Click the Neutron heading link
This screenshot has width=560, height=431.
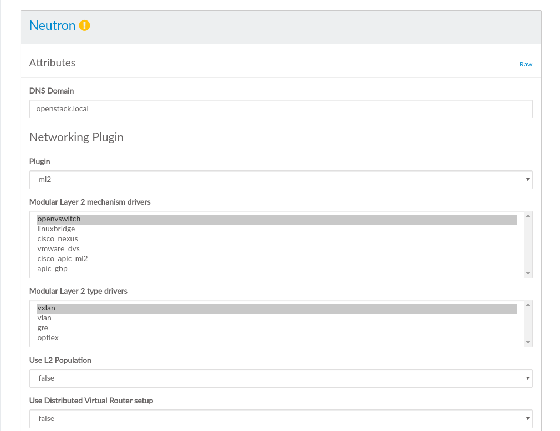pos(52,25)
